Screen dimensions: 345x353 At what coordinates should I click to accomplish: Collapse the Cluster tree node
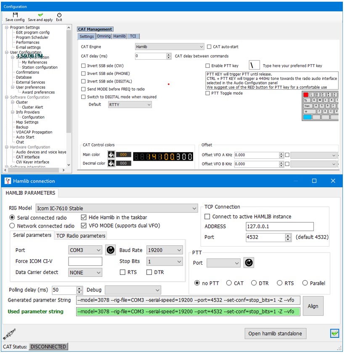pos(13,102)
